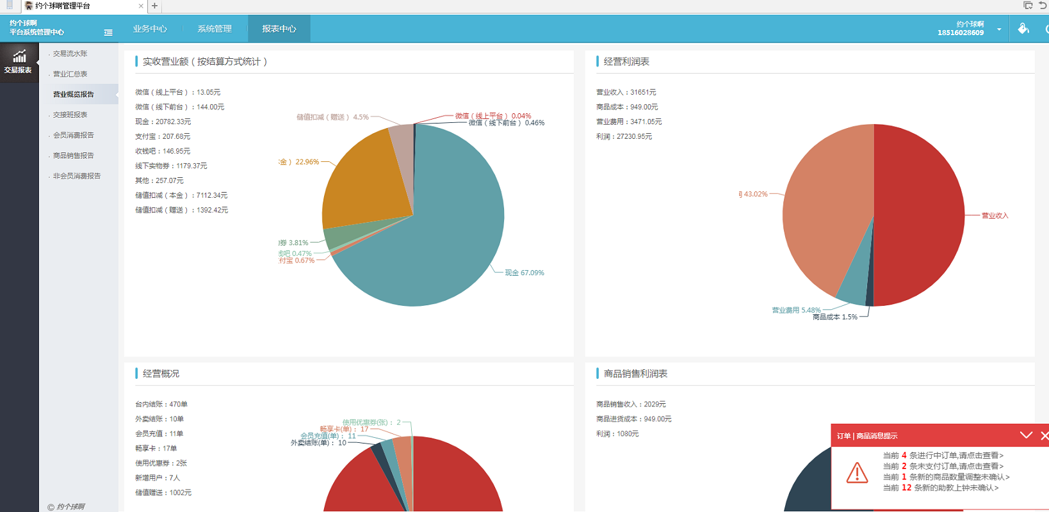Click the 现金：20782.33元 value text

point(163,122)
